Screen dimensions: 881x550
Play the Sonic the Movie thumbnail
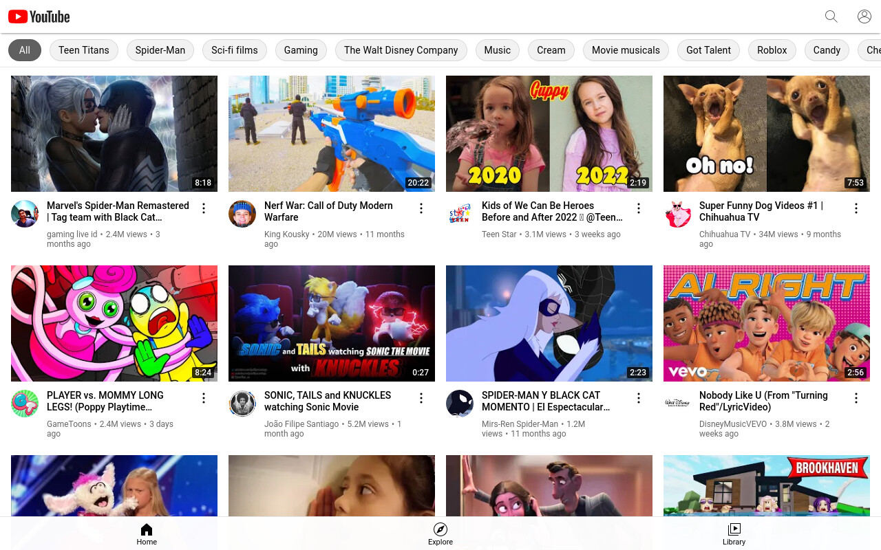332,323
